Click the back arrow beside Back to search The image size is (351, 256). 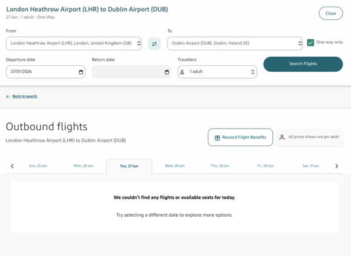pyautogui.click(x=8, y=97)
